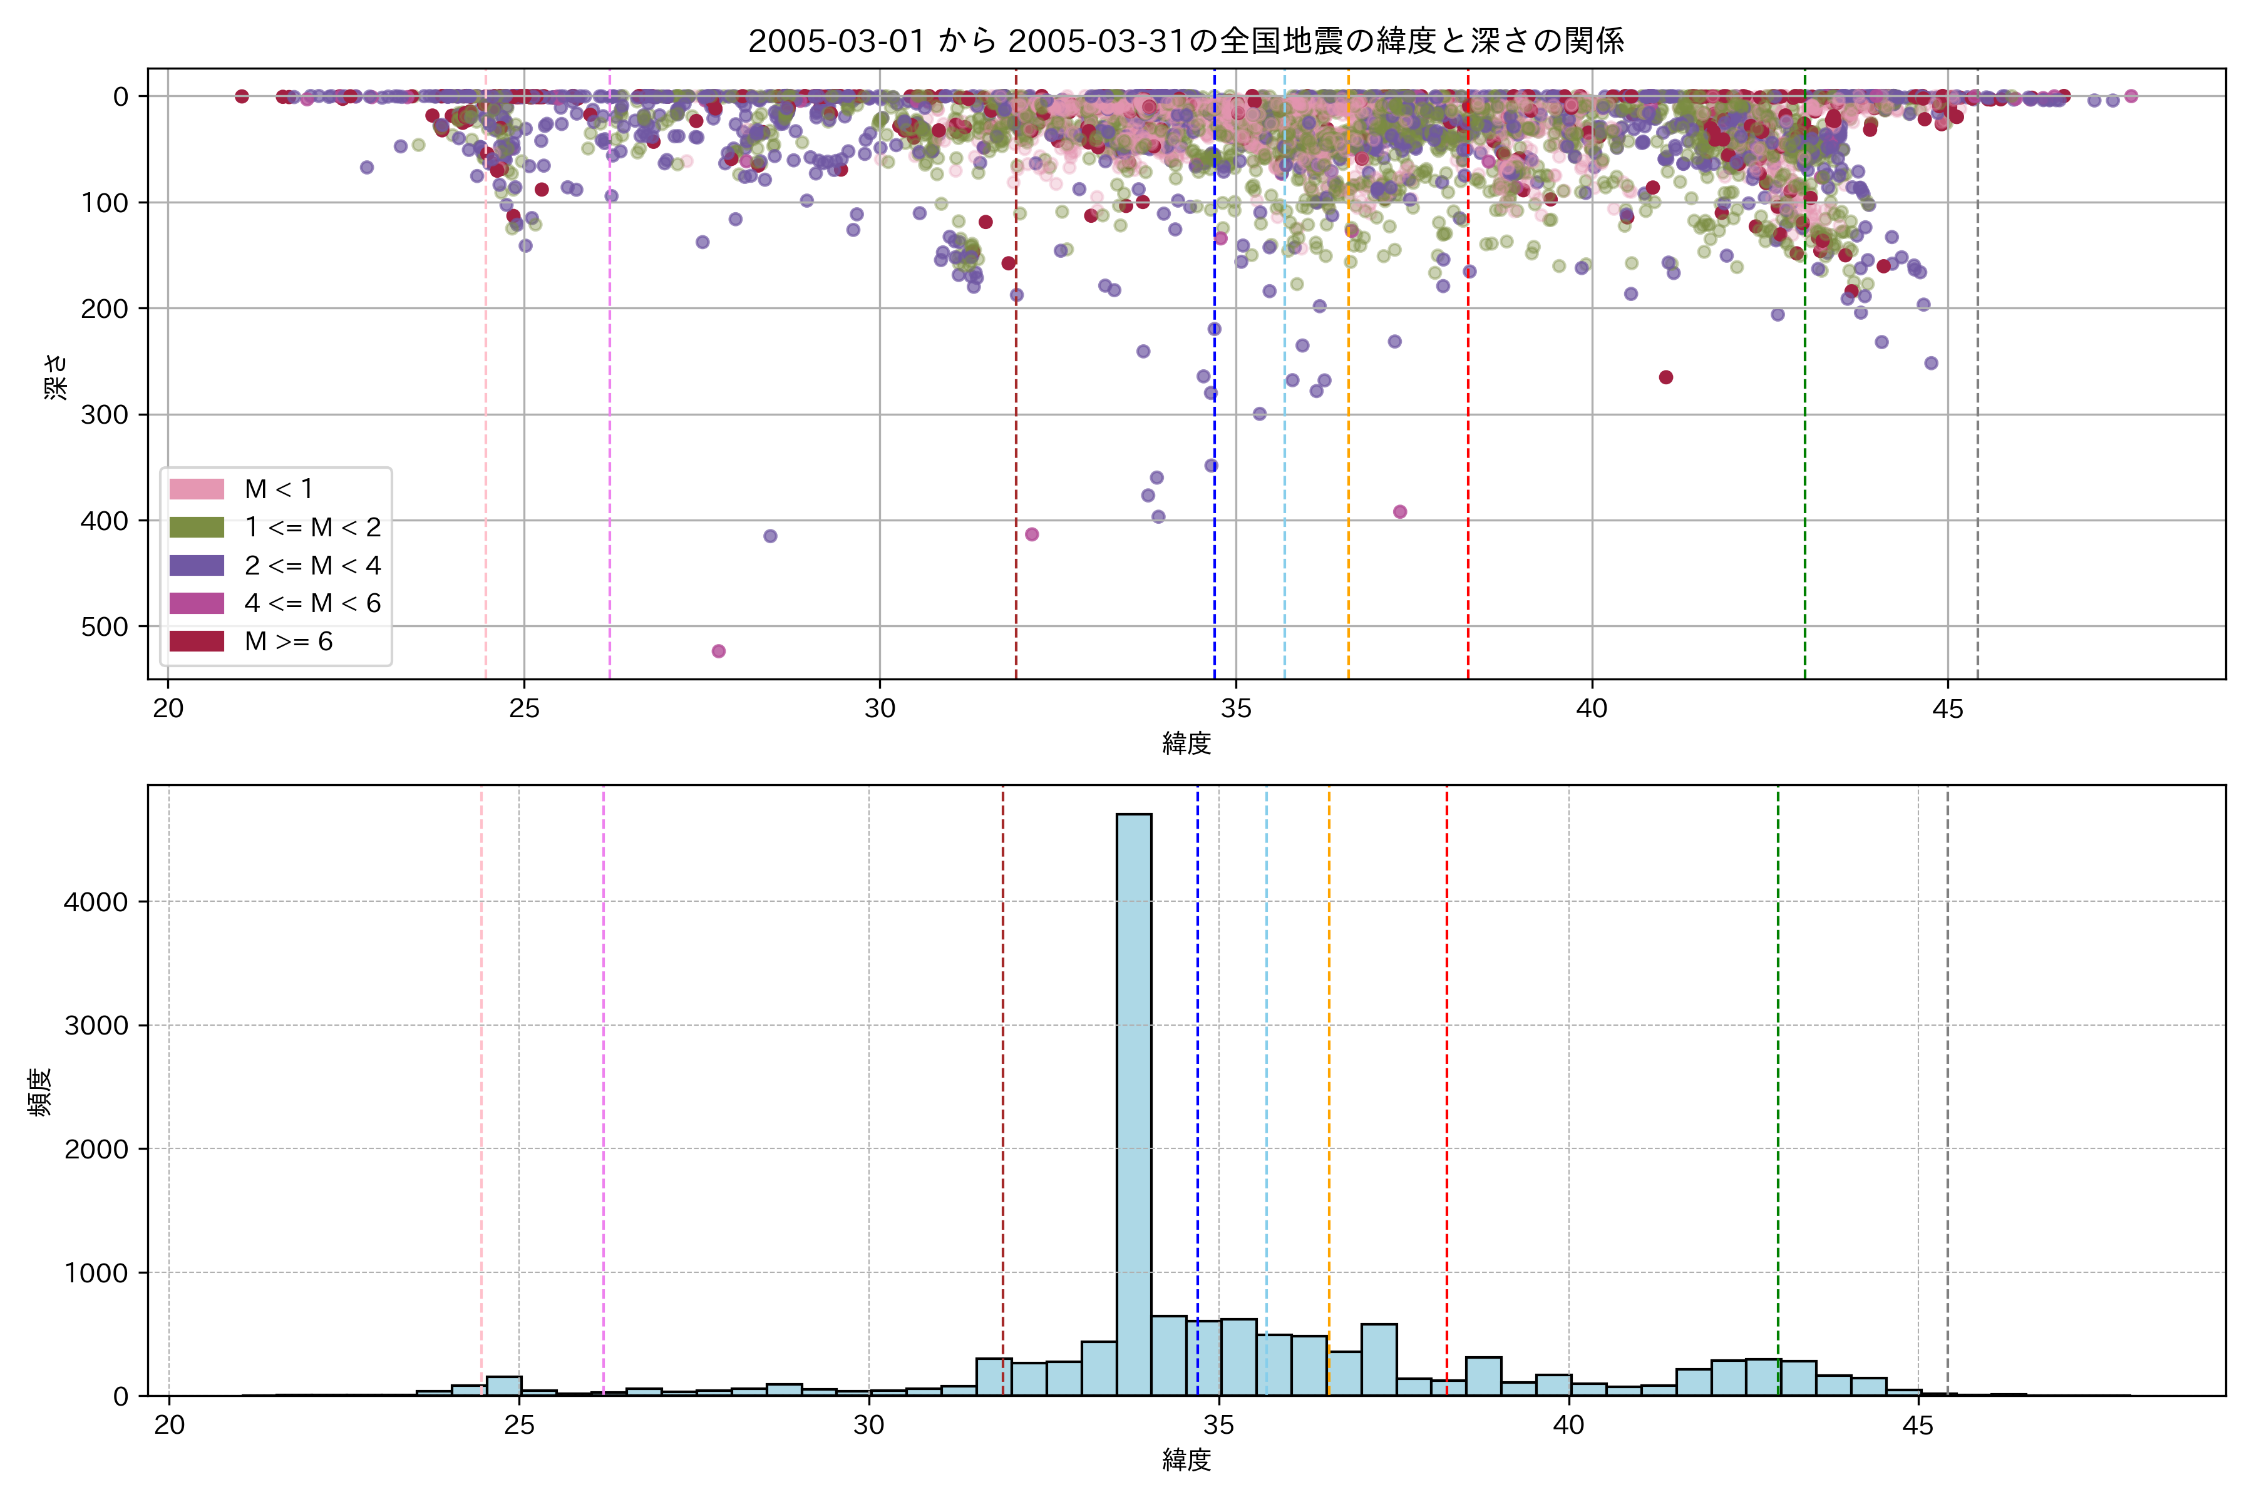Click the crimson 'M >= 6' legend swatch
The width and height of the screenshot is (2254, 1502).
197,642
